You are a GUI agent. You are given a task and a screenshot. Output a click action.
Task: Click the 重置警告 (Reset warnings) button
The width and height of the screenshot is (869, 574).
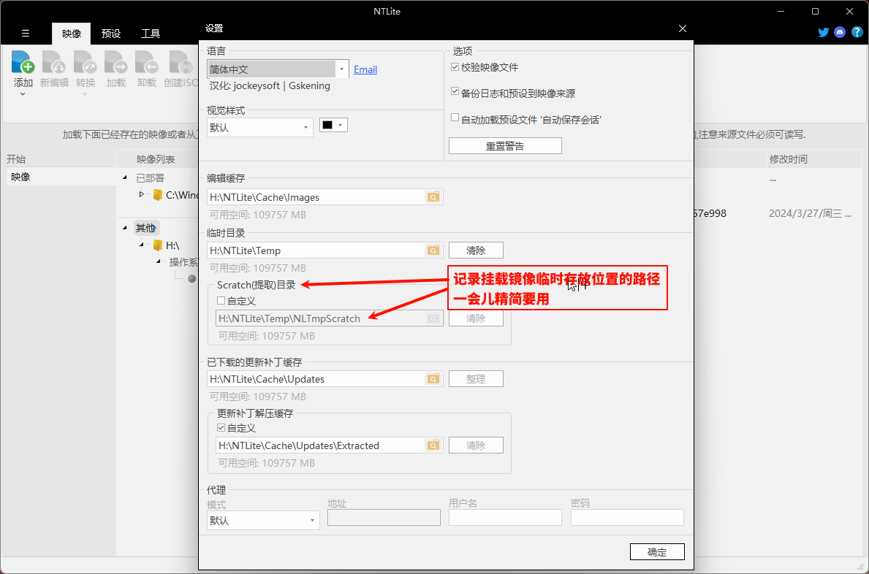point(505,146)
